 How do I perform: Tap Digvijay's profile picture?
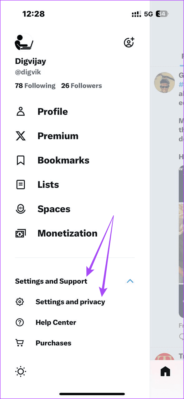click(x=23, y=42)
